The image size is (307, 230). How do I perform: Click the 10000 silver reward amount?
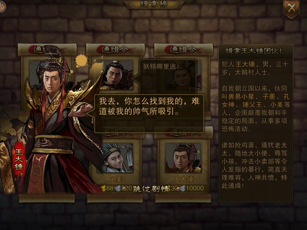coord(195,188)
